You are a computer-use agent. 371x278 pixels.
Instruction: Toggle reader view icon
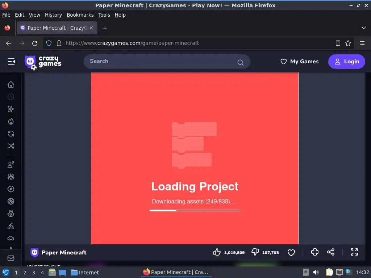(338, 43)
